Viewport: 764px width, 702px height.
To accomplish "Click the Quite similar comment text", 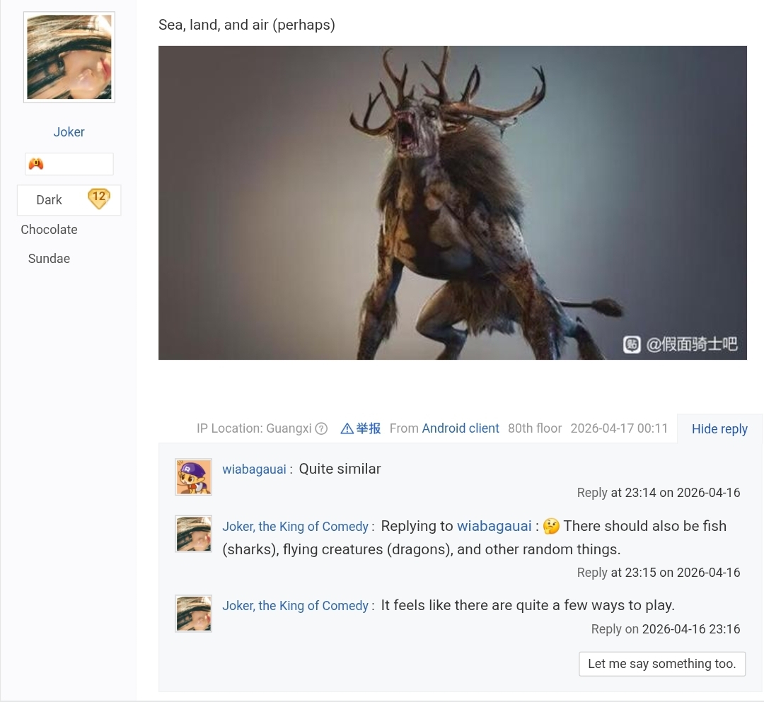I will point(340,469).
